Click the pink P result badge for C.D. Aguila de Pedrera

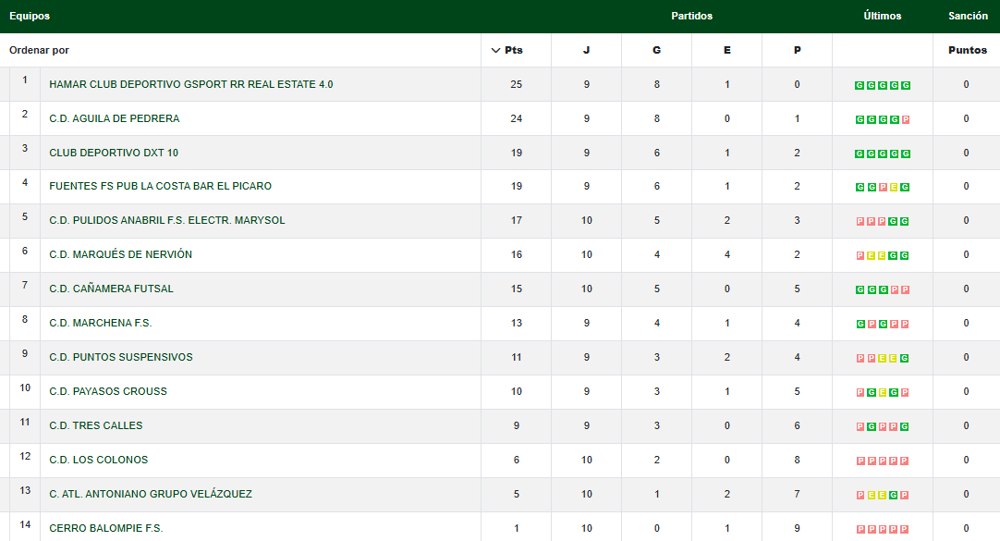tap(906, 119)
